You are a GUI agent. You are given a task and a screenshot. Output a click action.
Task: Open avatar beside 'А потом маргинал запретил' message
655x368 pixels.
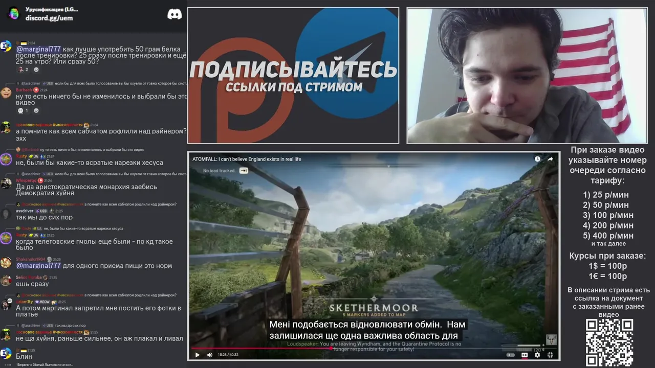(6, 305)
